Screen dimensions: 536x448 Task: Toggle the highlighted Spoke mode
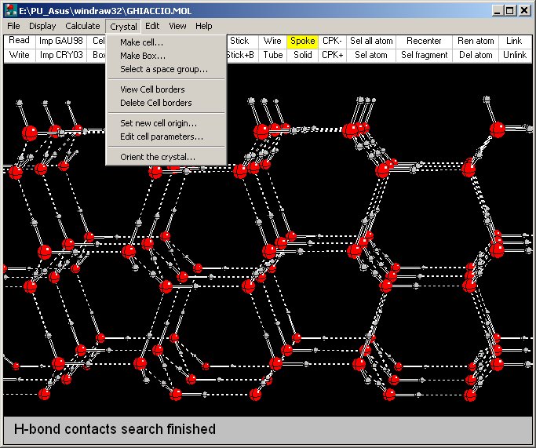[x=302, y=41]
